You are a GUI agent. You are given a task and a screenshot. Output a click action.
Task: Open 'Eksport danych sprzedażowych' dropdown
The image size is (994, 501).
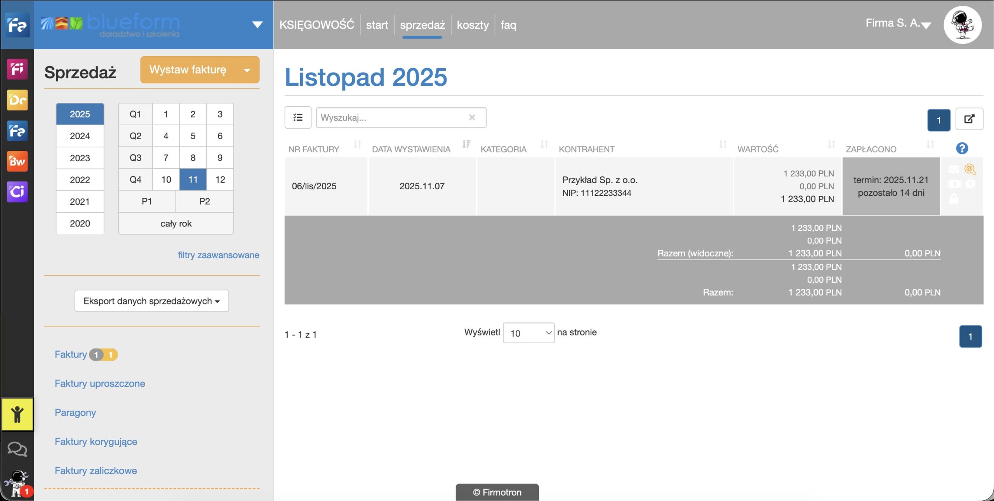pos(151,301)
